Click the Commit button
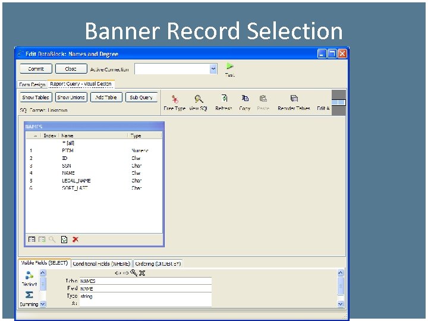This screenshot has height=321, width=428. point(36,69)
